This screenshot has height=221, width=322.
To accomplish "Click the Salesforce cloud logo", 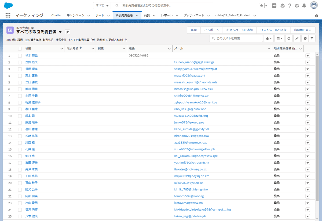I will pyautogui.click(x=8, y=5).
